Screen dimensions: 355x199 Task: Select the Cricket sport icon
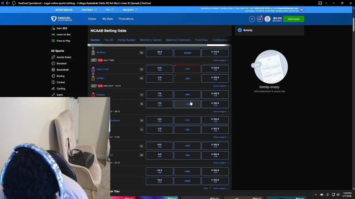click(x=53, y=82)
